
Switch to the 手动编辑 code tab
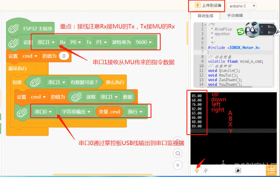pyautogui.click(x=235, y=16)
